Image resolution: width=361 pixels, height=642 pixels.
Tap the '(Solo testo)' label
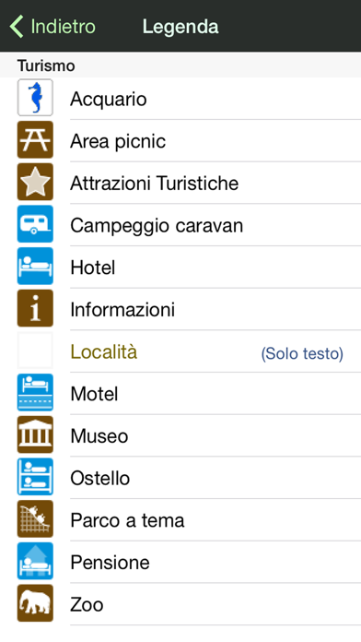tap(302, 353)
